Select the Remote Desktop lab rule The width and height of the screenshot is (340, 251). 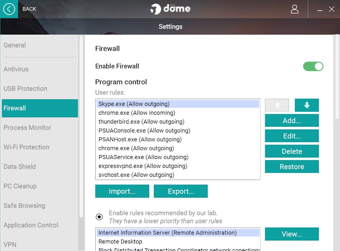pos(178,242)
